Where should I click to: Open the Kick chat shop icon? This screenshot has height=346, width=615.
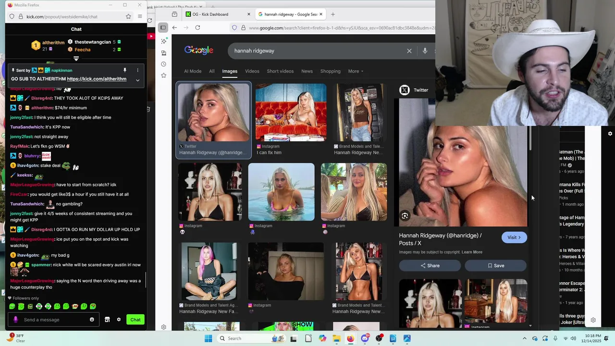pyautogui.click(x=107, y=320)
